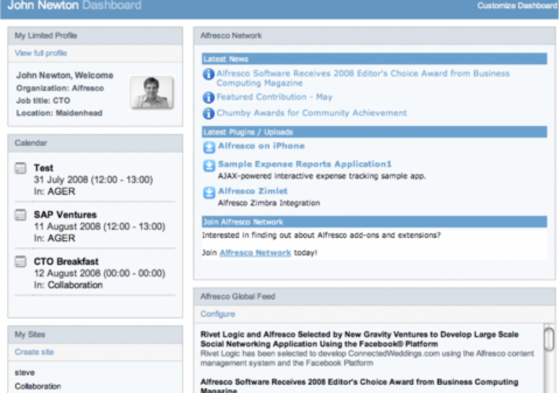Click the info icon next to Featured Contribution - May
559x393 pixels.
[209, 97]
